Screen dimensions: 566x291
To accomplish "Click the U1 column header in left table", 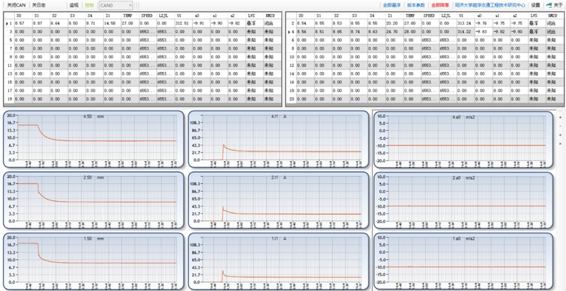I will [x=183, y=16].
